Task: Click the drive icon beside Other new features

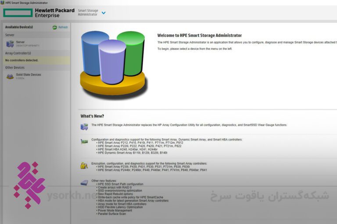Action: 84,183
